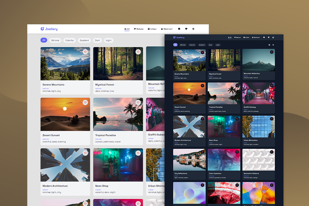Screen dimensions: 309x206
Task: Click the search icon in dark header
Action: (x=264, y=37)
